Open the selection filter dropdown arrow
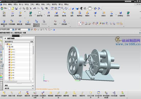 tap(13, 29)
